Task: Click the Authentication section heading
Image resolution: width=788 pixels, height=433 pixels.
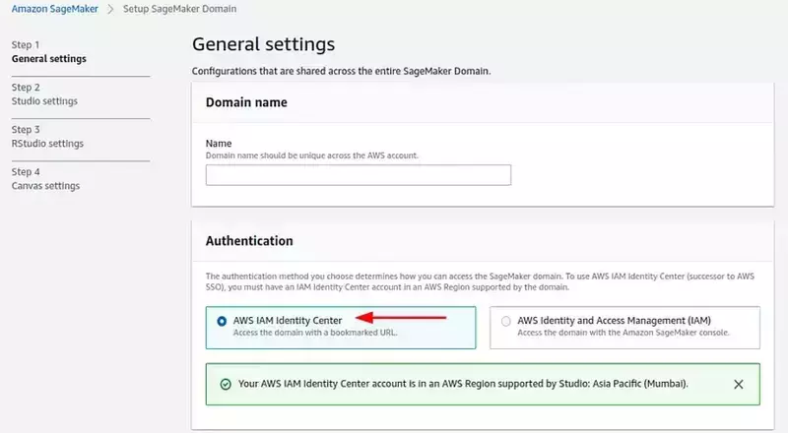Action: (249, 240)
